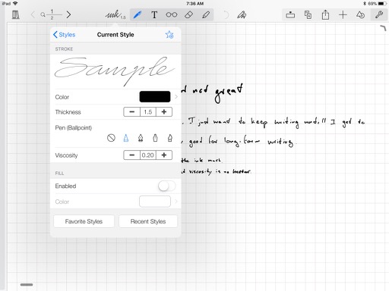
Task: Select the marker pen nib
Action: tap(155, 138)
